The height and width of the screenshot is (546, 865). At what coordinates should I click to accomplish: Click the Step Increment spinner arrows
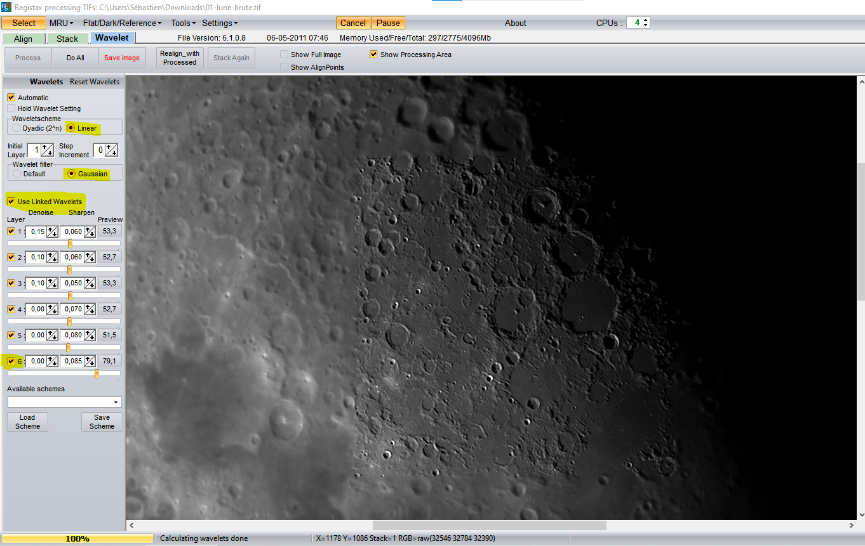click(112, 150)
